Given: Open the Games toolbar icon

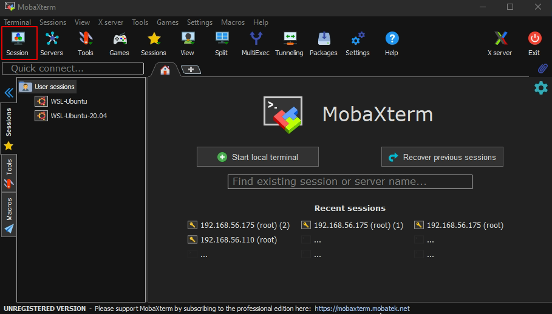Looking at the screenshot, I should tap(120, 43).
